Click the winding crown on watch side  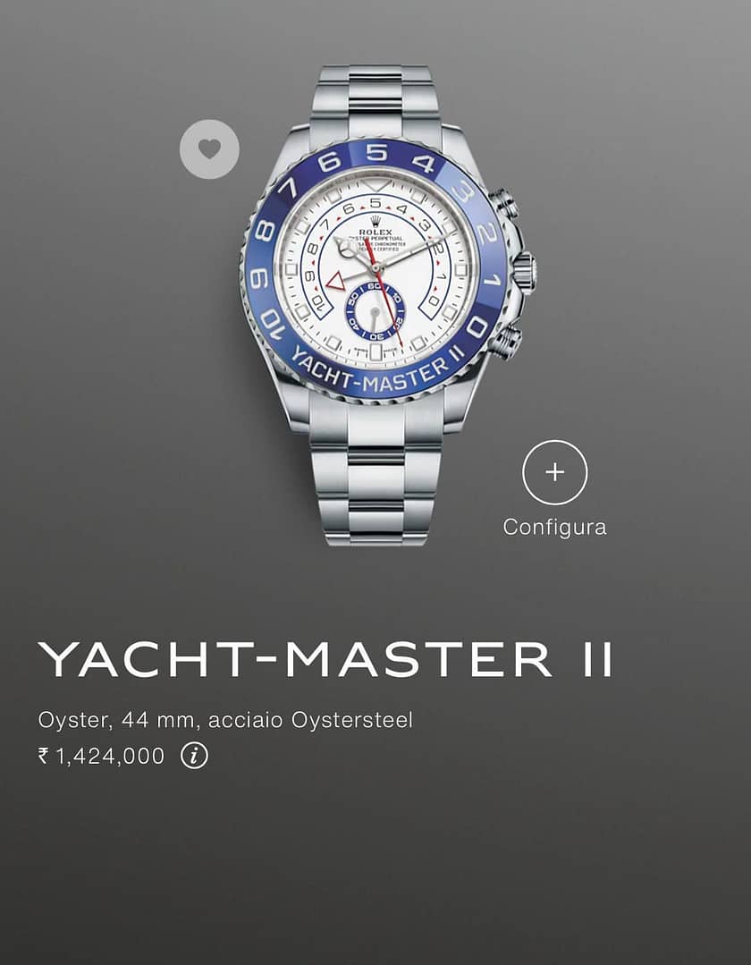[524, 272]
